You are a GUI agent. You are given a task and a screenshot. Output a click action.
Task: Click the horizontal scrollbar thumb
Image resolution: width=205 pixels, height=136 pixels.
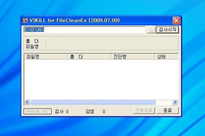(x=93, y=102)
